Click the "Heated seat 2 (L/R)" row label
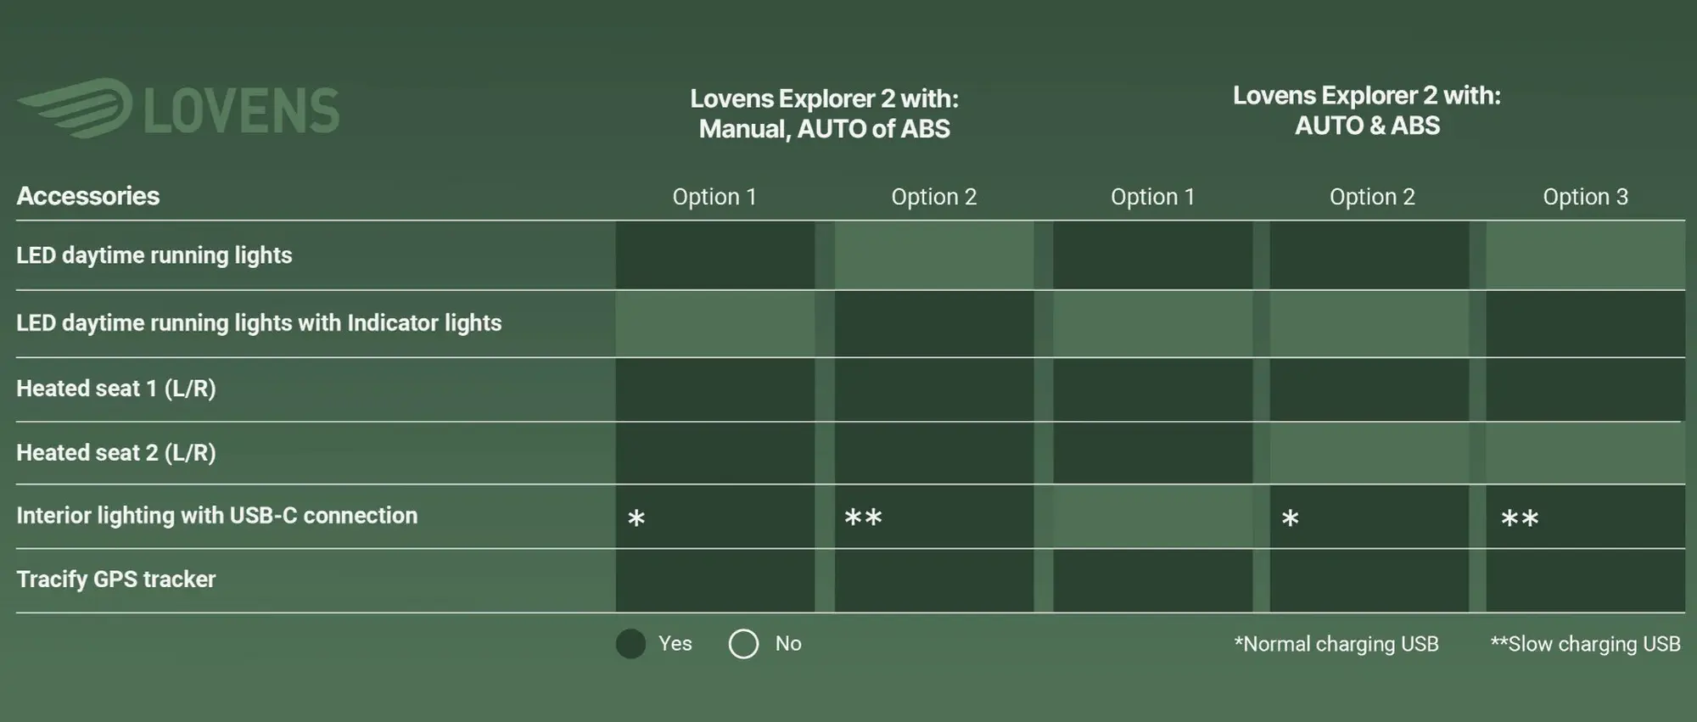 tap(116, 453)
